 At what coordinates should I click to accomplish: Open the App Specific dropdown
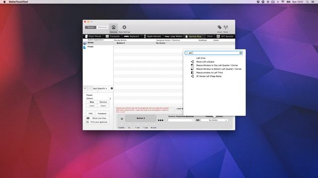coord(100,89)
